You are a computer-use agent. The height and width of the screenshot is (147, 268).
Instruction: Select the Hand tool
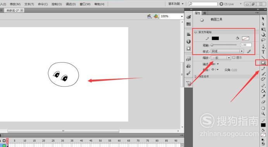(x=263, y=108)
